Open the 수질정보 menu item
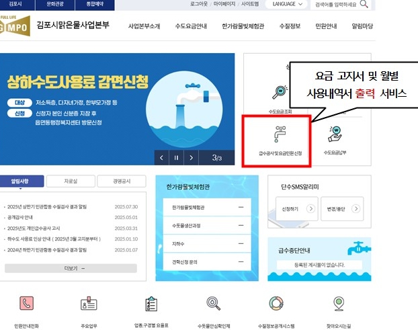Viewport: 418px width, 330px height. 290,26
